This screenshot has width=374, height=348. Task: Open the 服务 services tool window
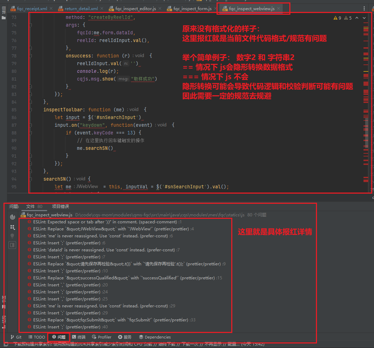pos(125,337)
